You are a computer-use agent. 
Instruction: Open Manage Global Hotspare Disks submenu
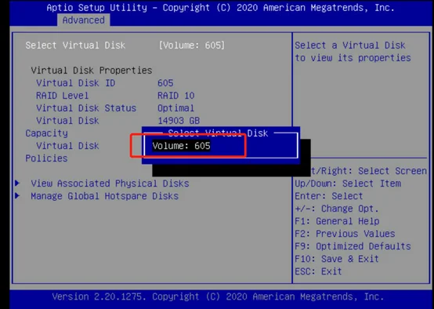tap(105, 196)
